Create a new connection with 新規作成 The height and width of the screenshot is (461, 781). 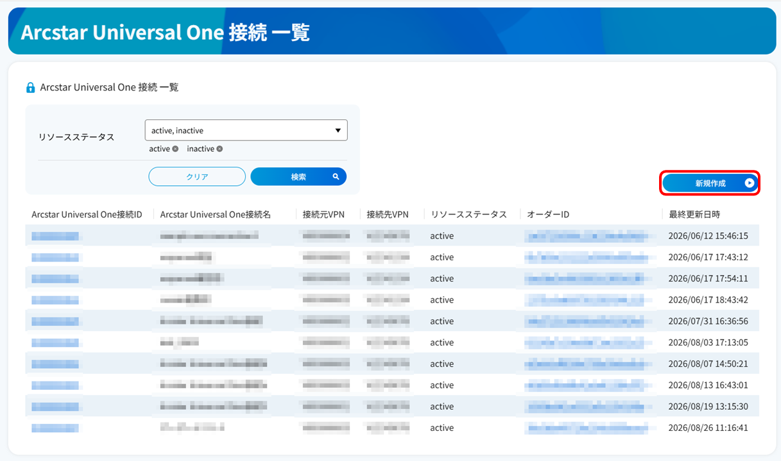(710, 183)
